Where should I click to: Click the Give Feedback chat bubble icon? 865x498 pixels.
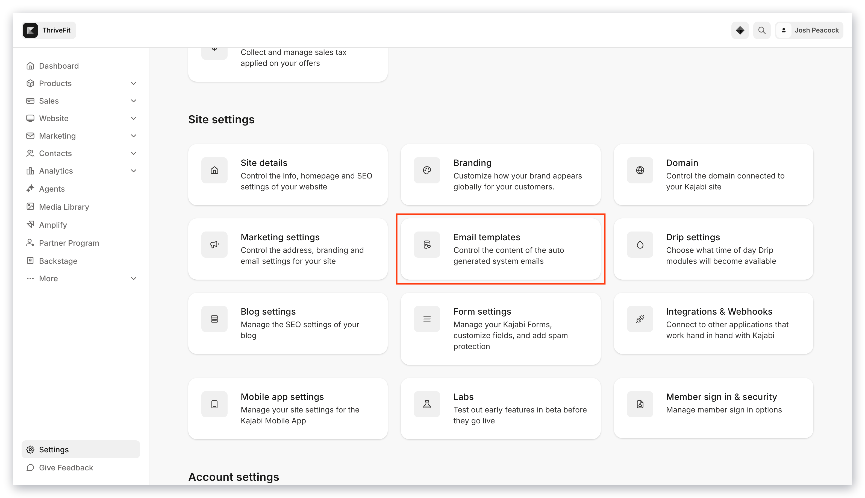(x=30, y=467)
